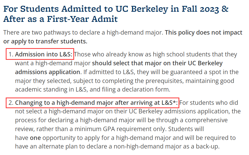Screen dimensions: 249x155
Task: Click the 'After as a First-Year Admit' heading line
Action: coord(61,19)
